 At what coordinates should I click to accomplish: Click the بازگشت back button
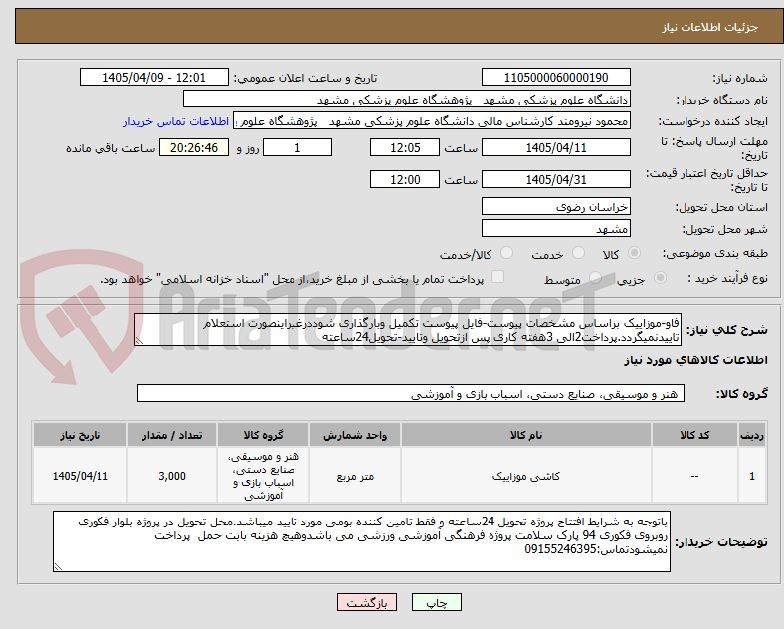[x=367, y=602]
